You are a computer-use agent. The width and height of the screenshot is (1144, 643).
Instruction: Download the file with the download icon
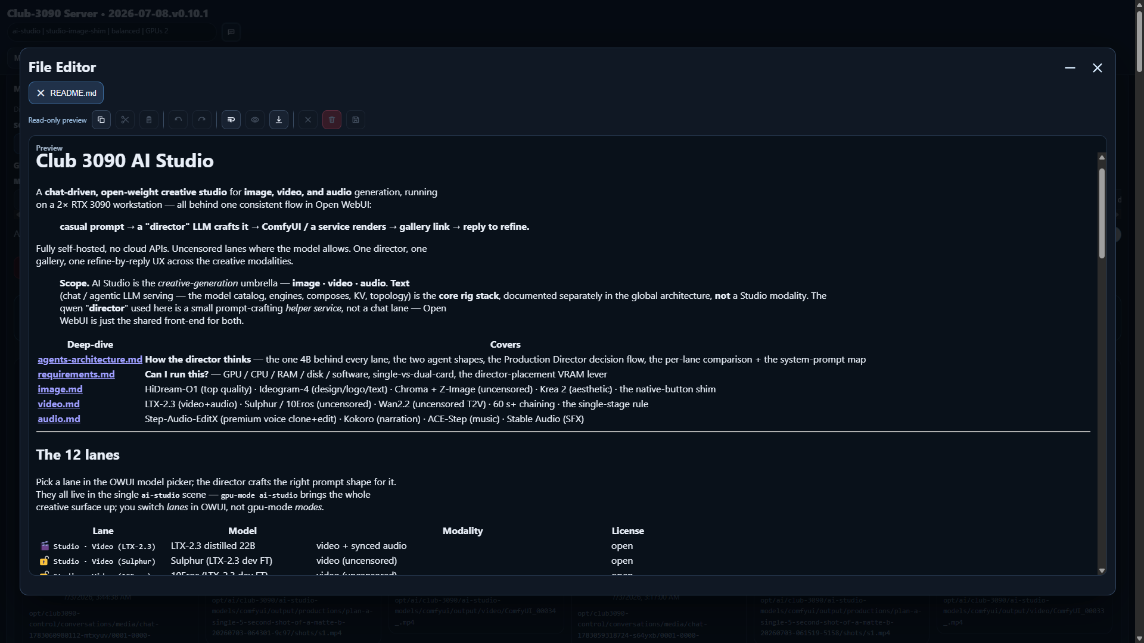point(279,120)
